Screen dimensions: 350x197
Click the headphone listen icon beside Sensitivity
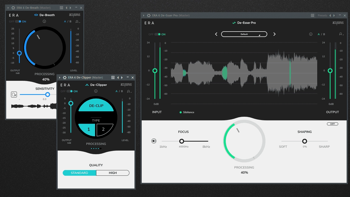point(14,95)
